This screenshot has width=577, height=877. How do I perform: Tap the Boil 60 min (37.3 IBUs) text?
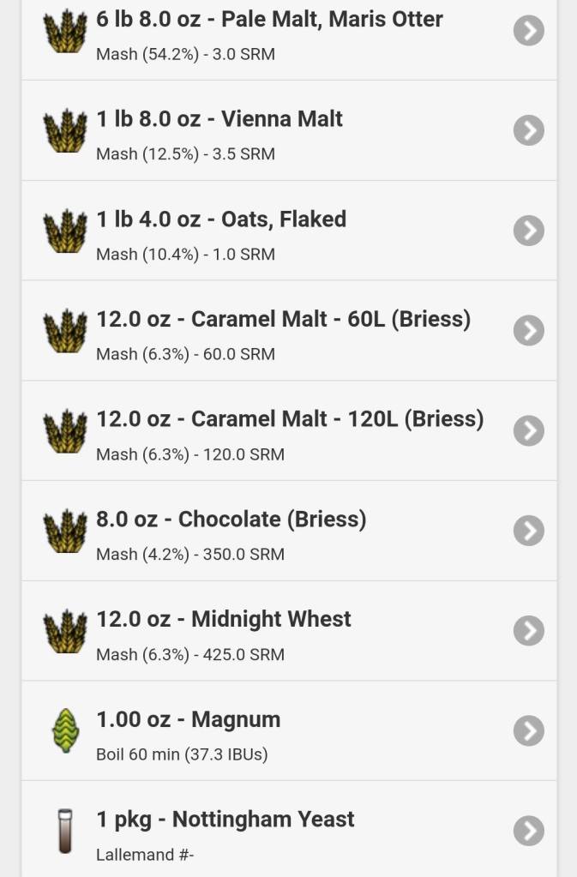[x=182, y=754]
